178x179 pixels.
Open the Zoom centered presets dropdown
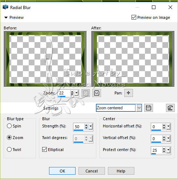pos(139,108)
